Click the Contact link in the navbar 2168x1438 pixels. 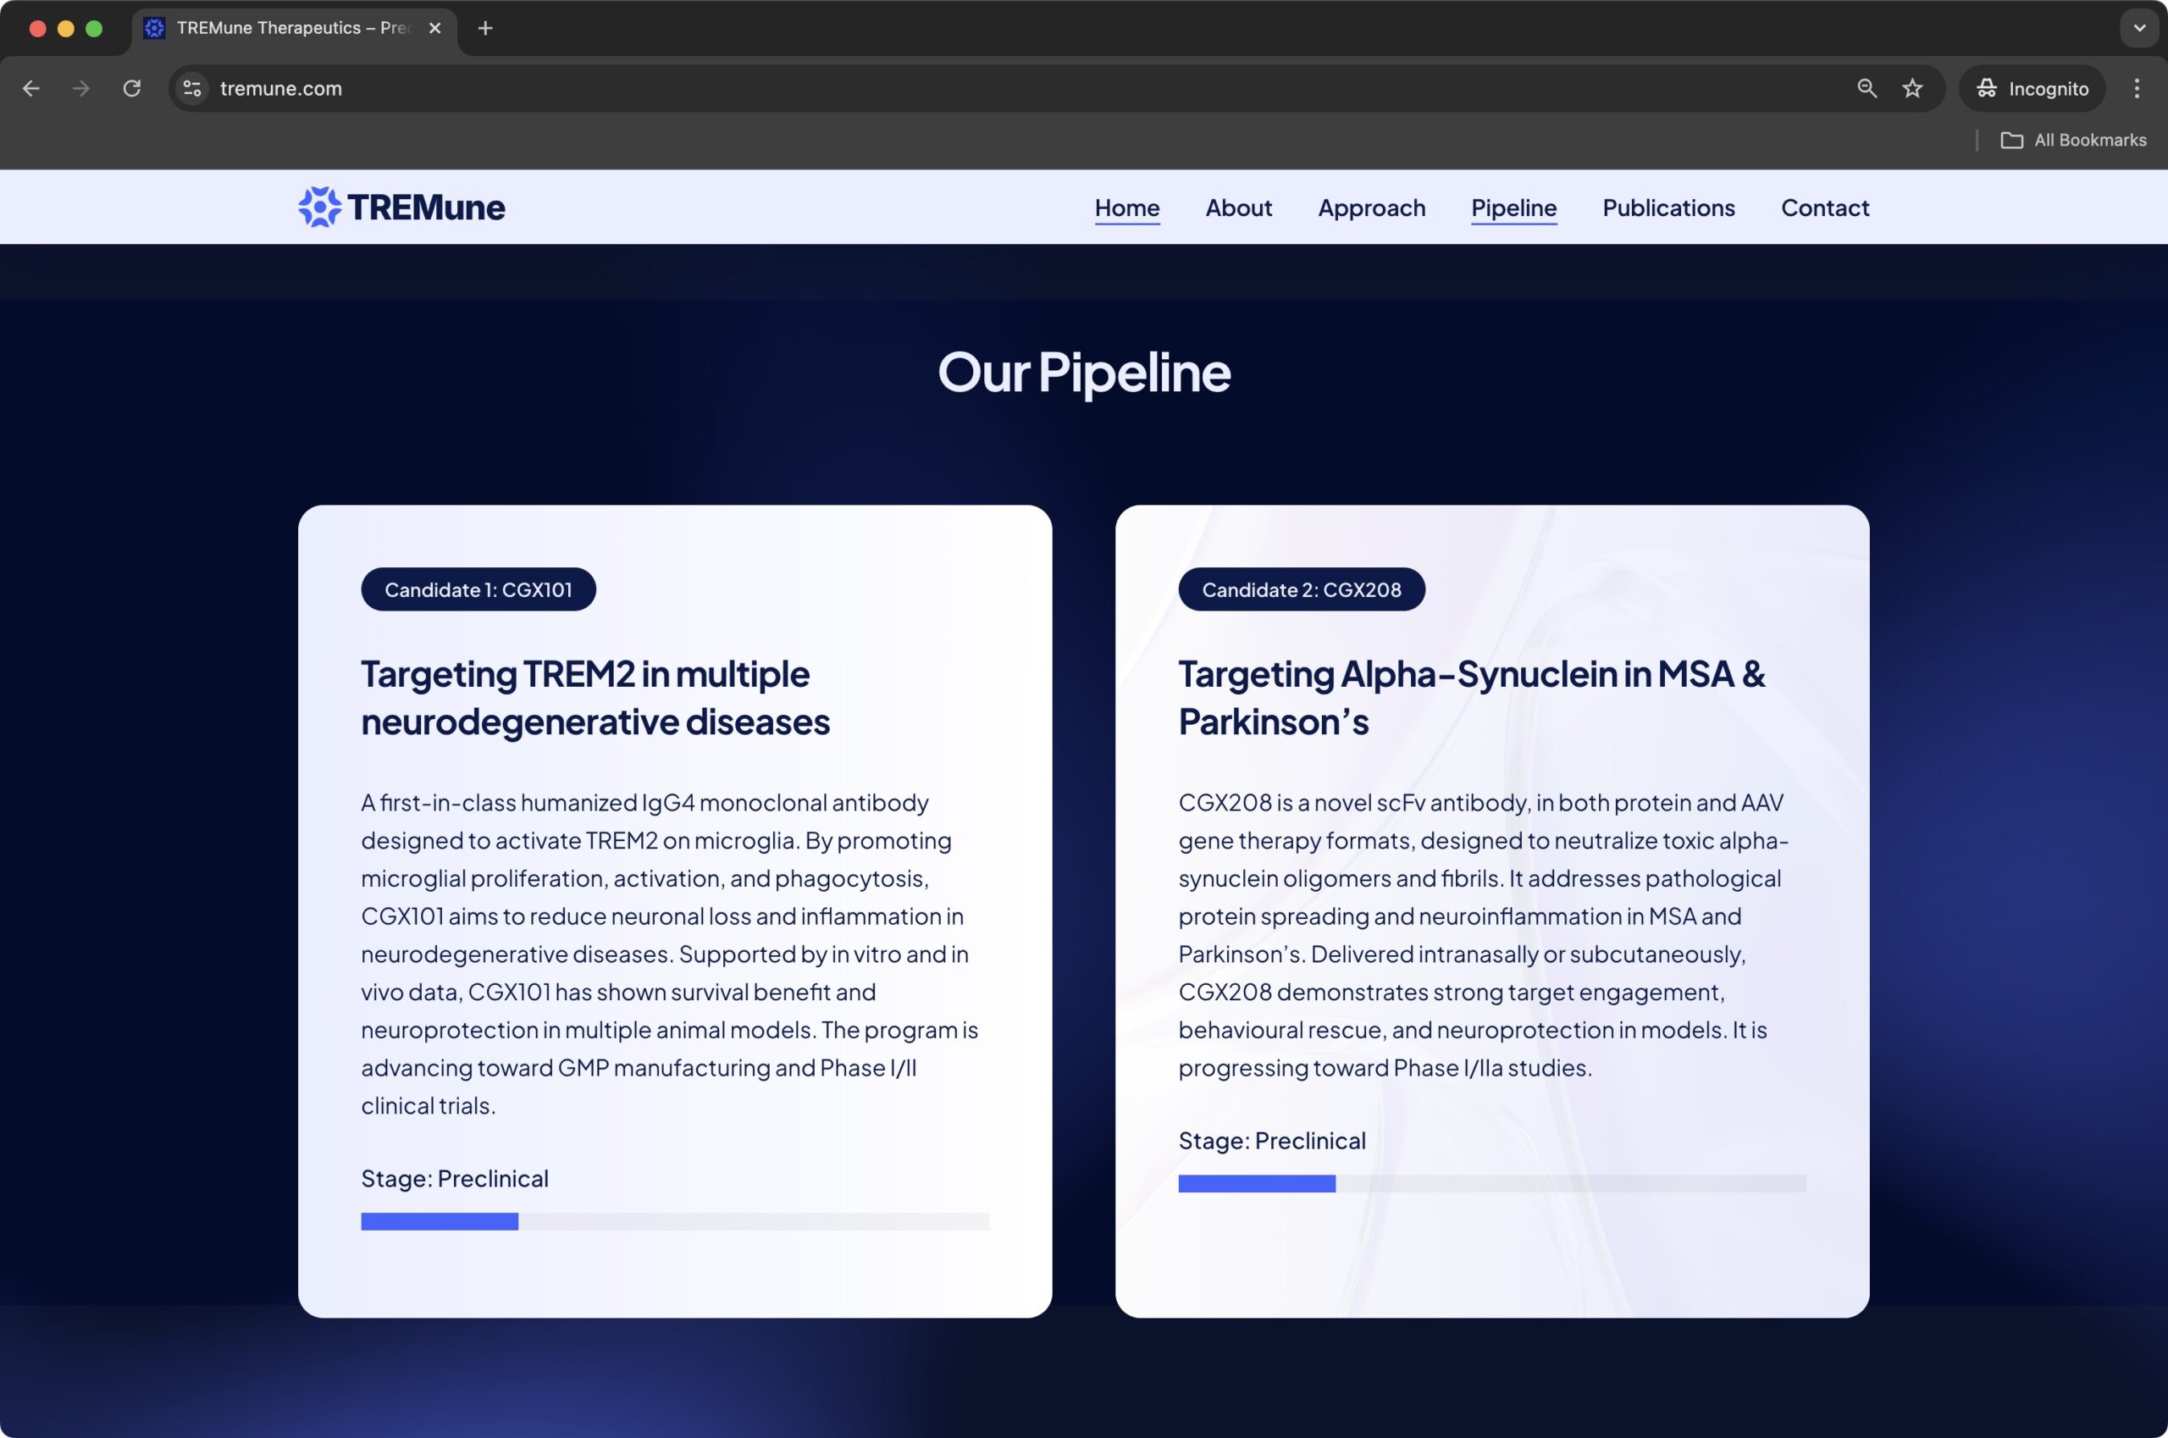pos(1824,208)
